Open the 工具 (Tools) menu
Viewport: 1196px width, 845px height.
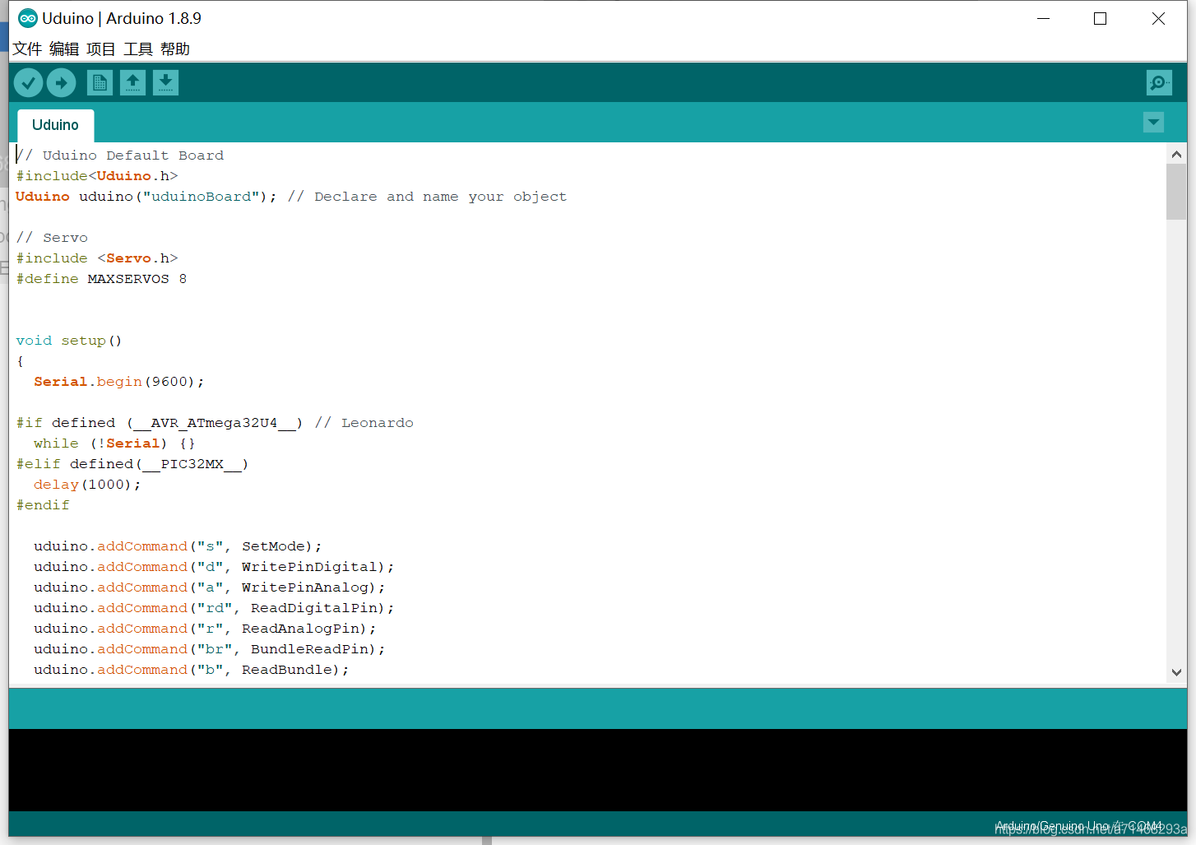pos(138,49)
